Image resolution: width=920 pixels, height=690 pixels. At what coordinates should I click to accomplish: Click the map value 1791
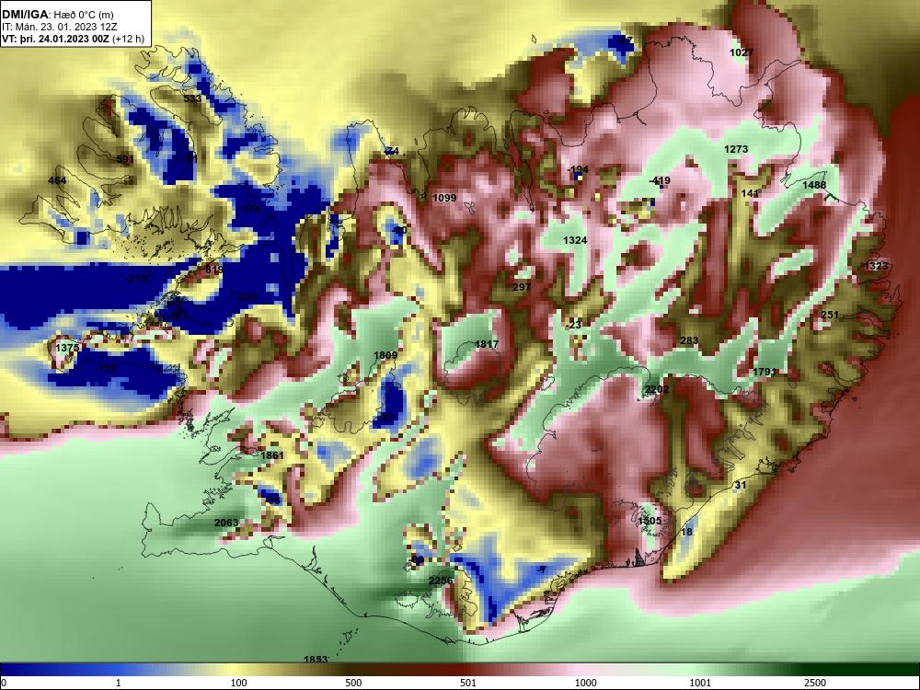pos(764,372)
